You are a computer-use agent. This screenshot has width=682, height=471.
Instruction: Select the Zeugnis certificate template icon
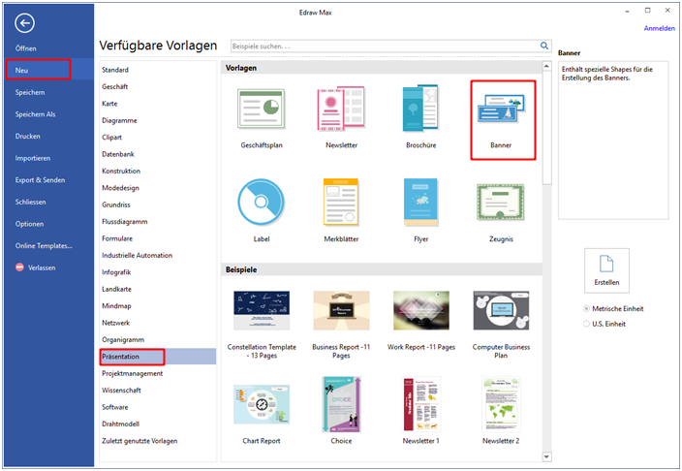(x=501, y=202)
